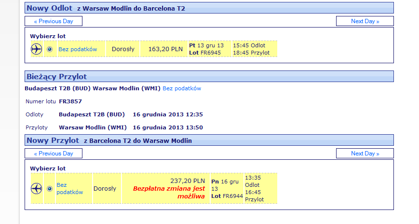Click flight number FR3857
The height and width of the screenshot is (224, 419).
click(70, 101)
